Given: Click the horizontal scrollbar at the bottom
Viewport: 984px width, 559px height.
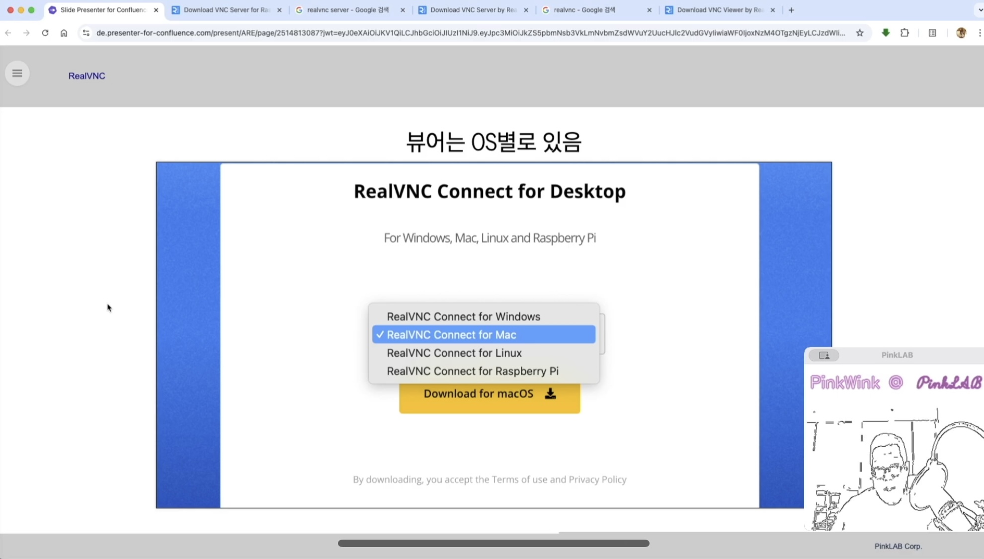Looking at the screenshot, I should (493, 544).
